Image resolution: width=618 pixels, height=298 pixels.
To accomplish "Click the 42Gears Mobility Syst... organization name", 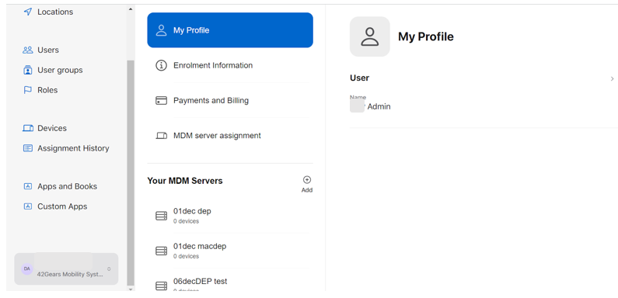I will coord(70,275).
